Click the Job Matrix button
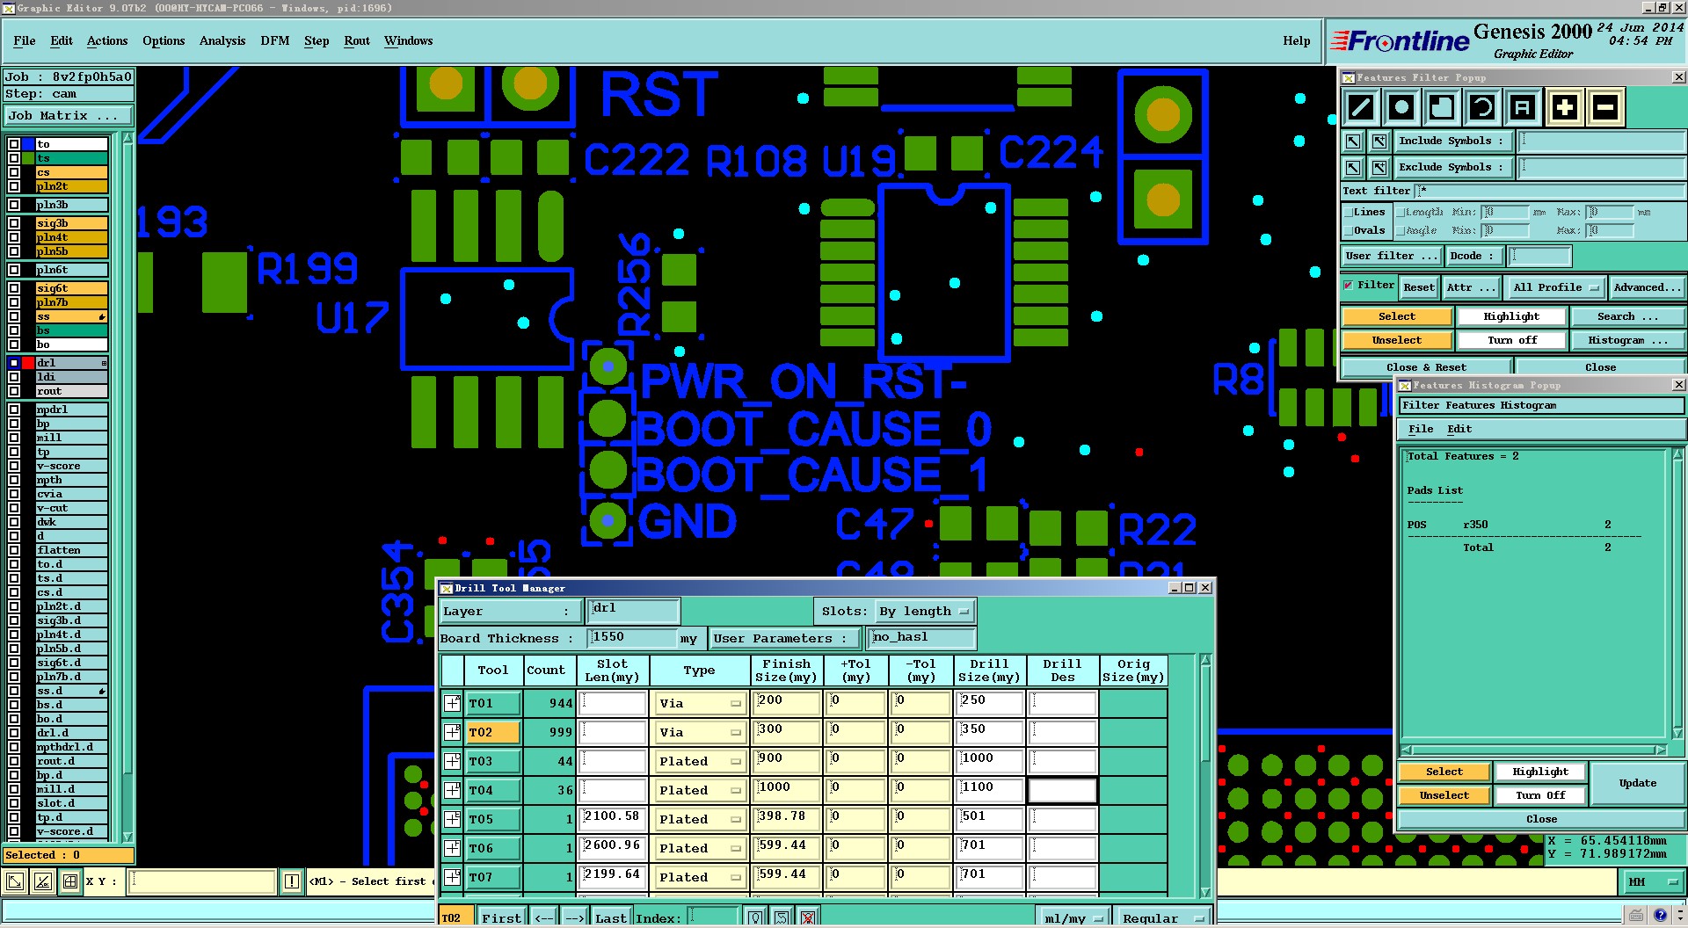 [x=68, y=116]
